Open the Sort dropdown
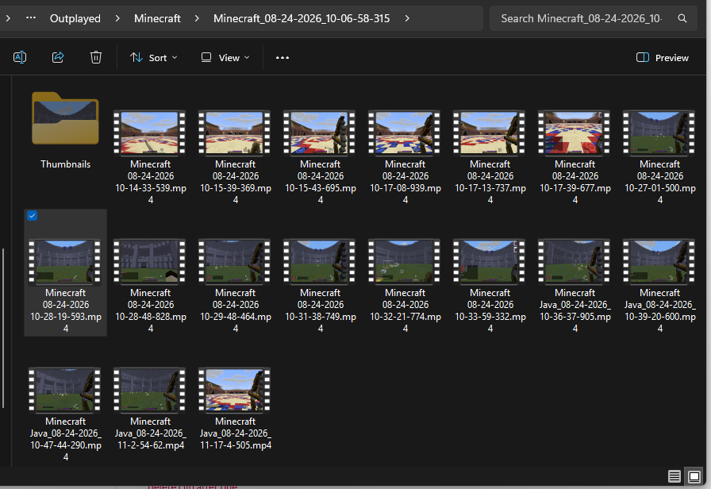711x489 pixels. 154,58
